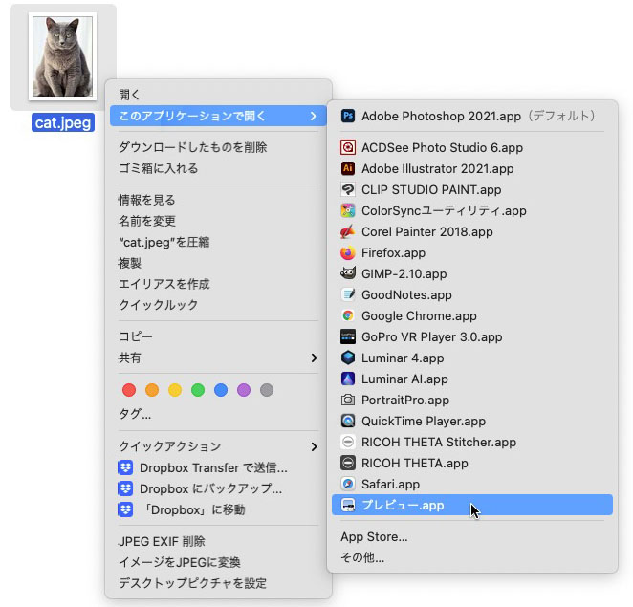Click the ColorSync utility icon
The width and height of the screenshot is (633, 607).
tap(348, 210)
